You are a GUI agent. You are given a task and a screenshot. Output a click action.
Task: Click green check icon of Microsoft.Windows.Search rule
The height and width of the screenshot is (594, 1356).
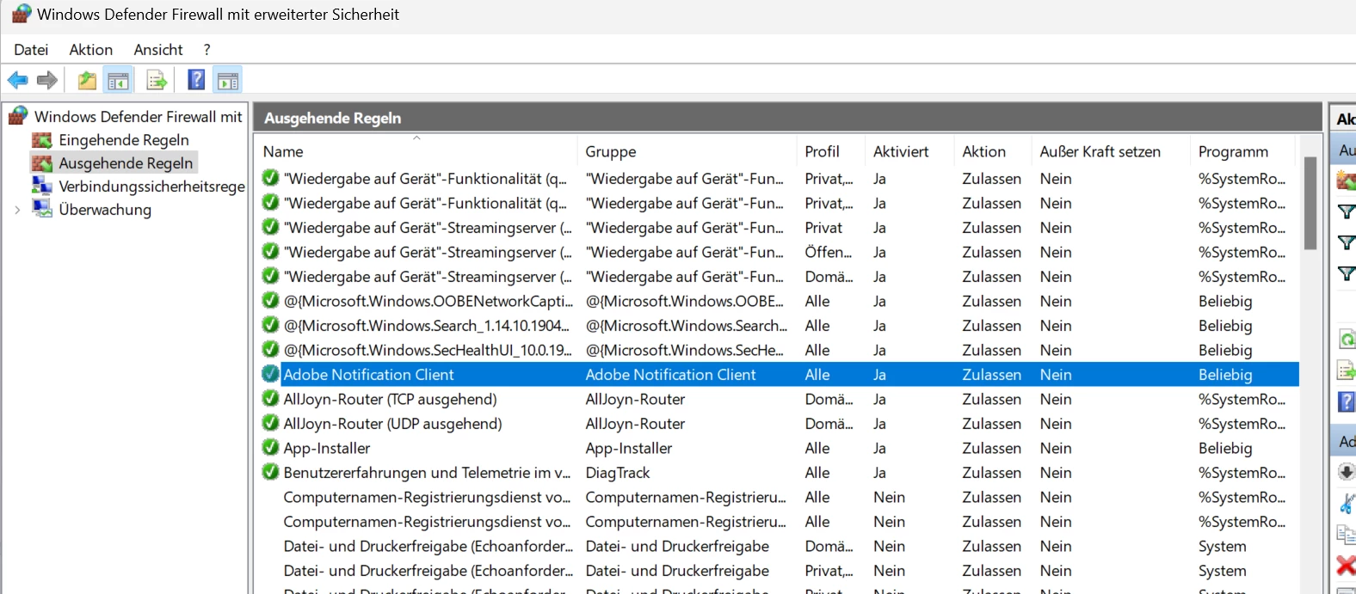(x=270, y=325)
